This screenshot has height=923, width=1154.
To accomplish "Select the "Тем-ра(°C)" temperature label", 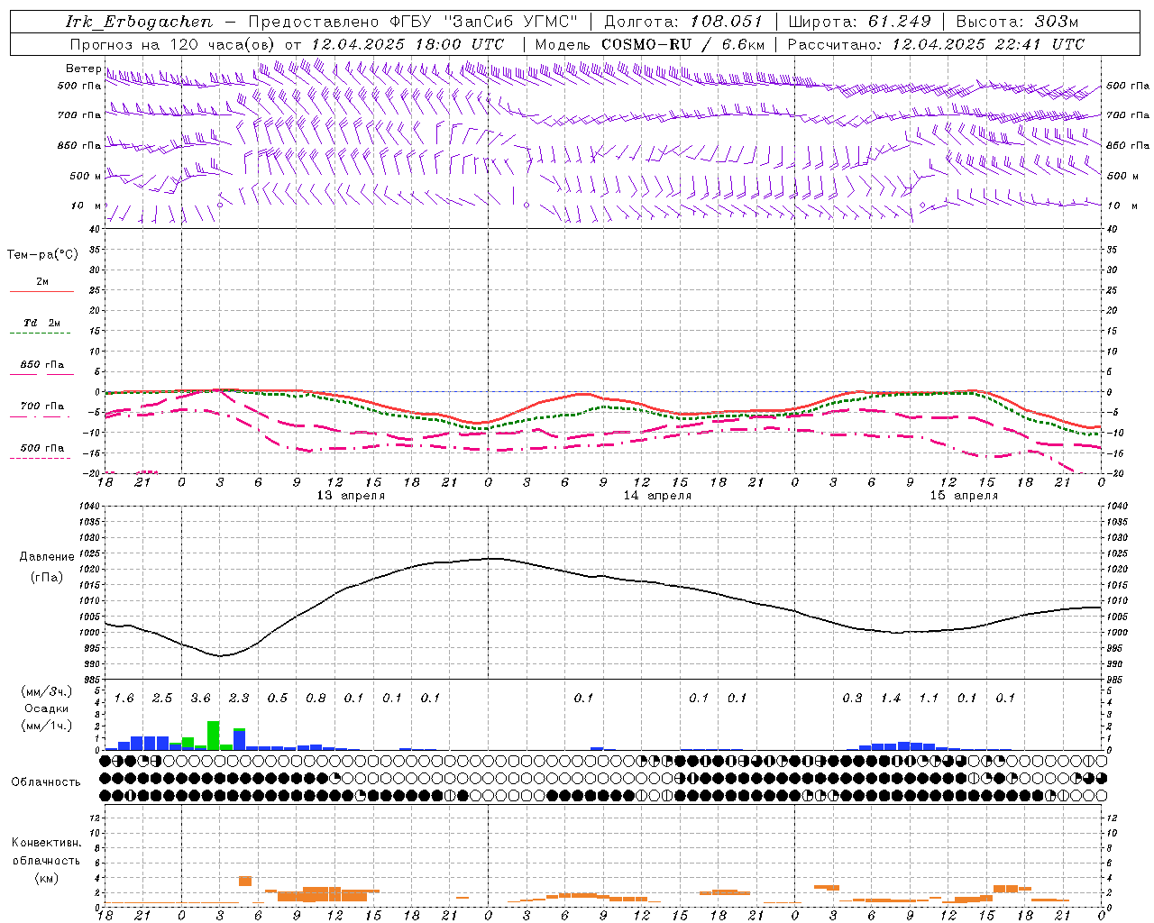I will coord(42,255).
